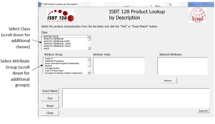
Task: Click the search results list area
Action: 136,98
